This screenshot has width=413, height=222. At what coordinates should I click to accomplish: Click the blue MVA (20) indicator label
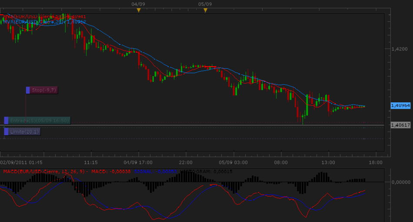click(44, 20)
